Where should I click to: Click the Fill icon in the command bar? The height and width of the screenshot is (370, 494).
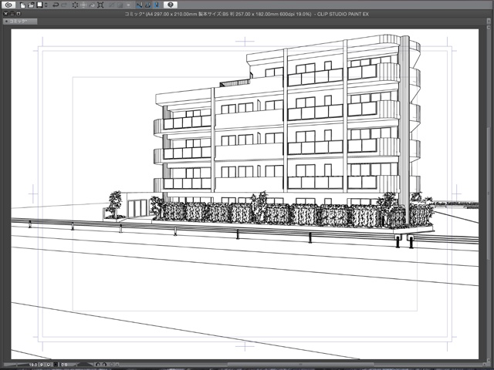92,5
